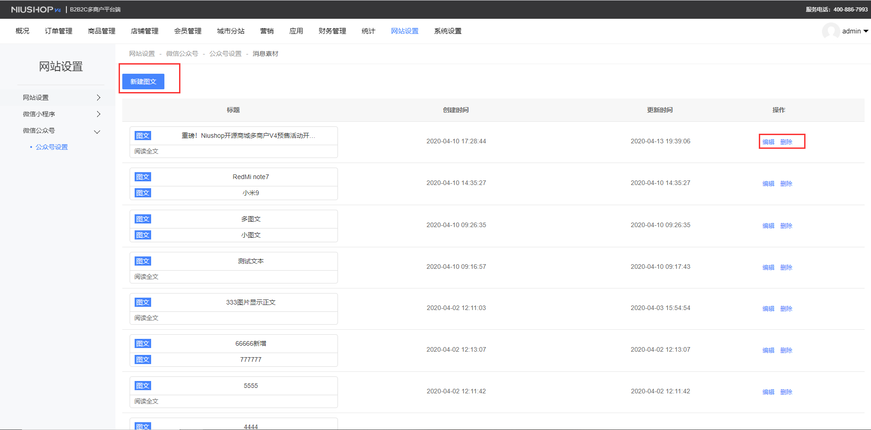The image size is (871, 430).
Task: Edit the Niushop开源商城 article row
Action: [x=768, y=142]
